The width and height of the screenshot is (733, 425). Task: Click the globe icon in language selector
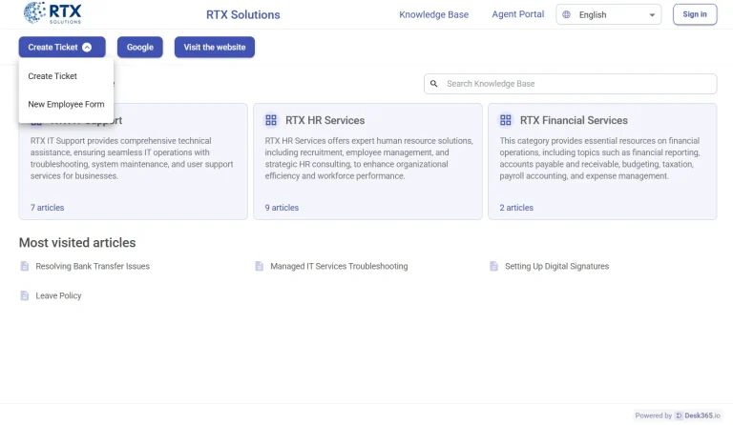tap(566, 14)
